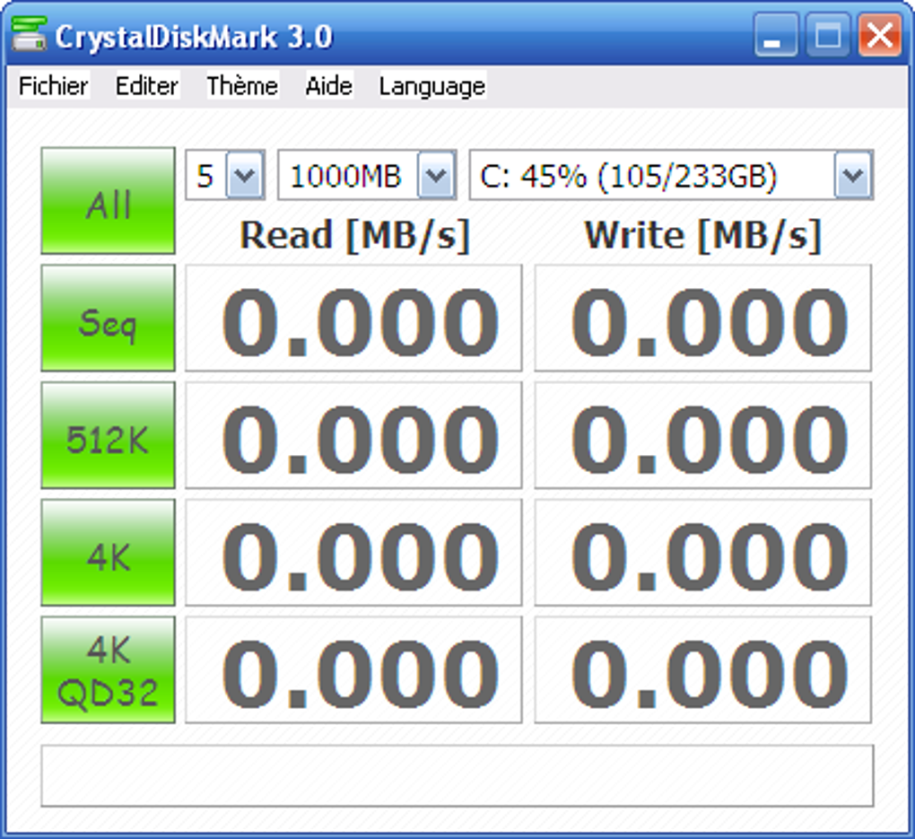Click the 4K read result value
This screenshot has height=839, width=915.
(353, 553)
